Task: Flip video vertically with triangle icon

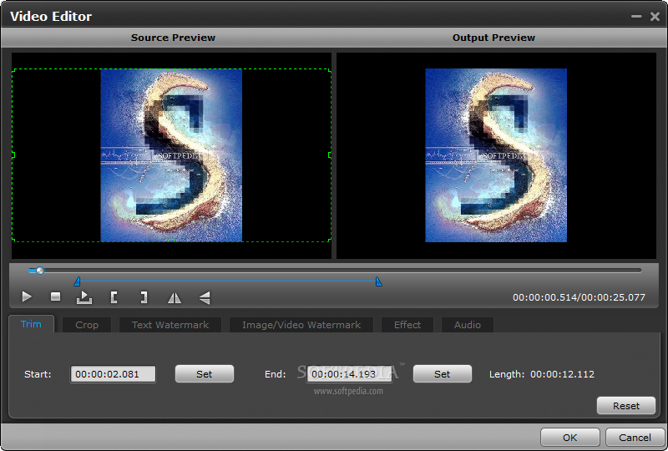Action: coord(205,297)
